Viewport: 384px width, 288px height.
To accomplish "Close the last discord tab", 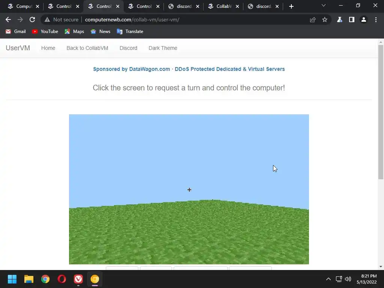I will pos(277,6).
